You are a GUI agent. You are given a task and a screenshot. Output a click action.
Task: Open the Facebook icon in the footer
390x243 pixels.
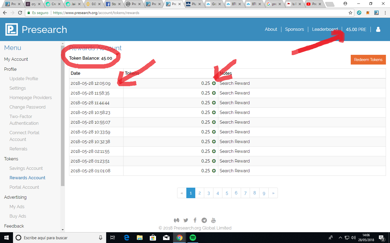coord(195,220)
